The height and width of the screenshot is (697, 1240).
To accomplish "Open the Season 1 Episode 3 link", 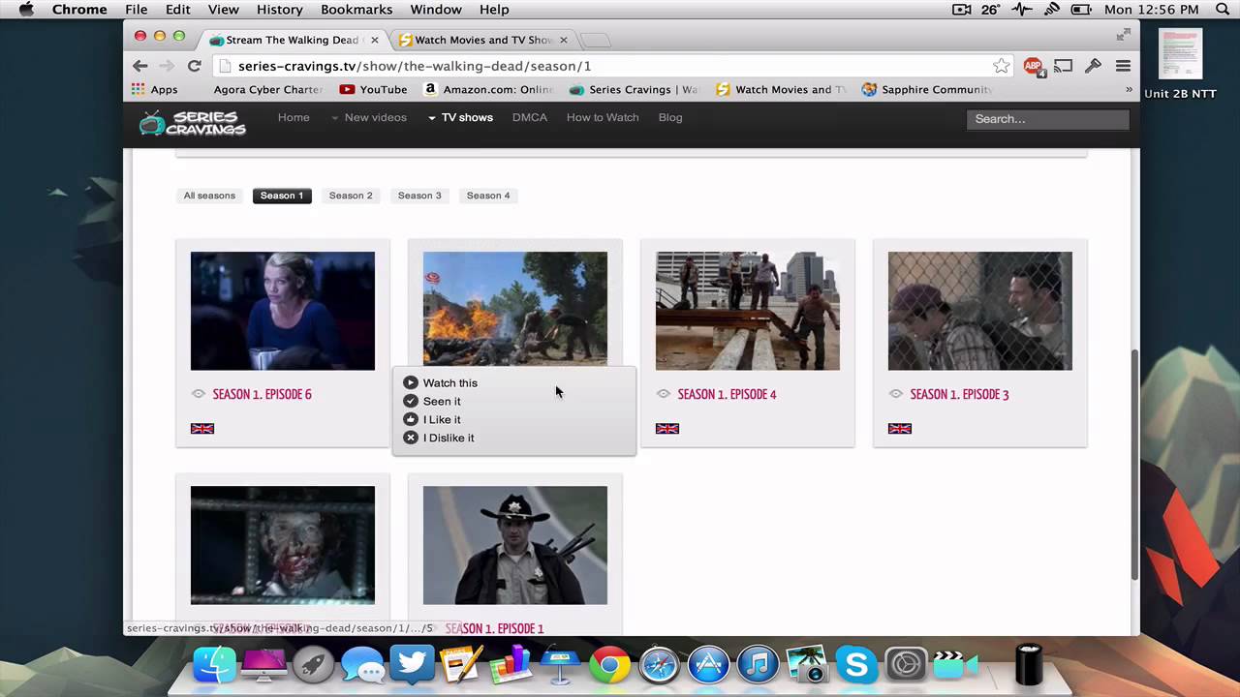I will click(959, 394).
